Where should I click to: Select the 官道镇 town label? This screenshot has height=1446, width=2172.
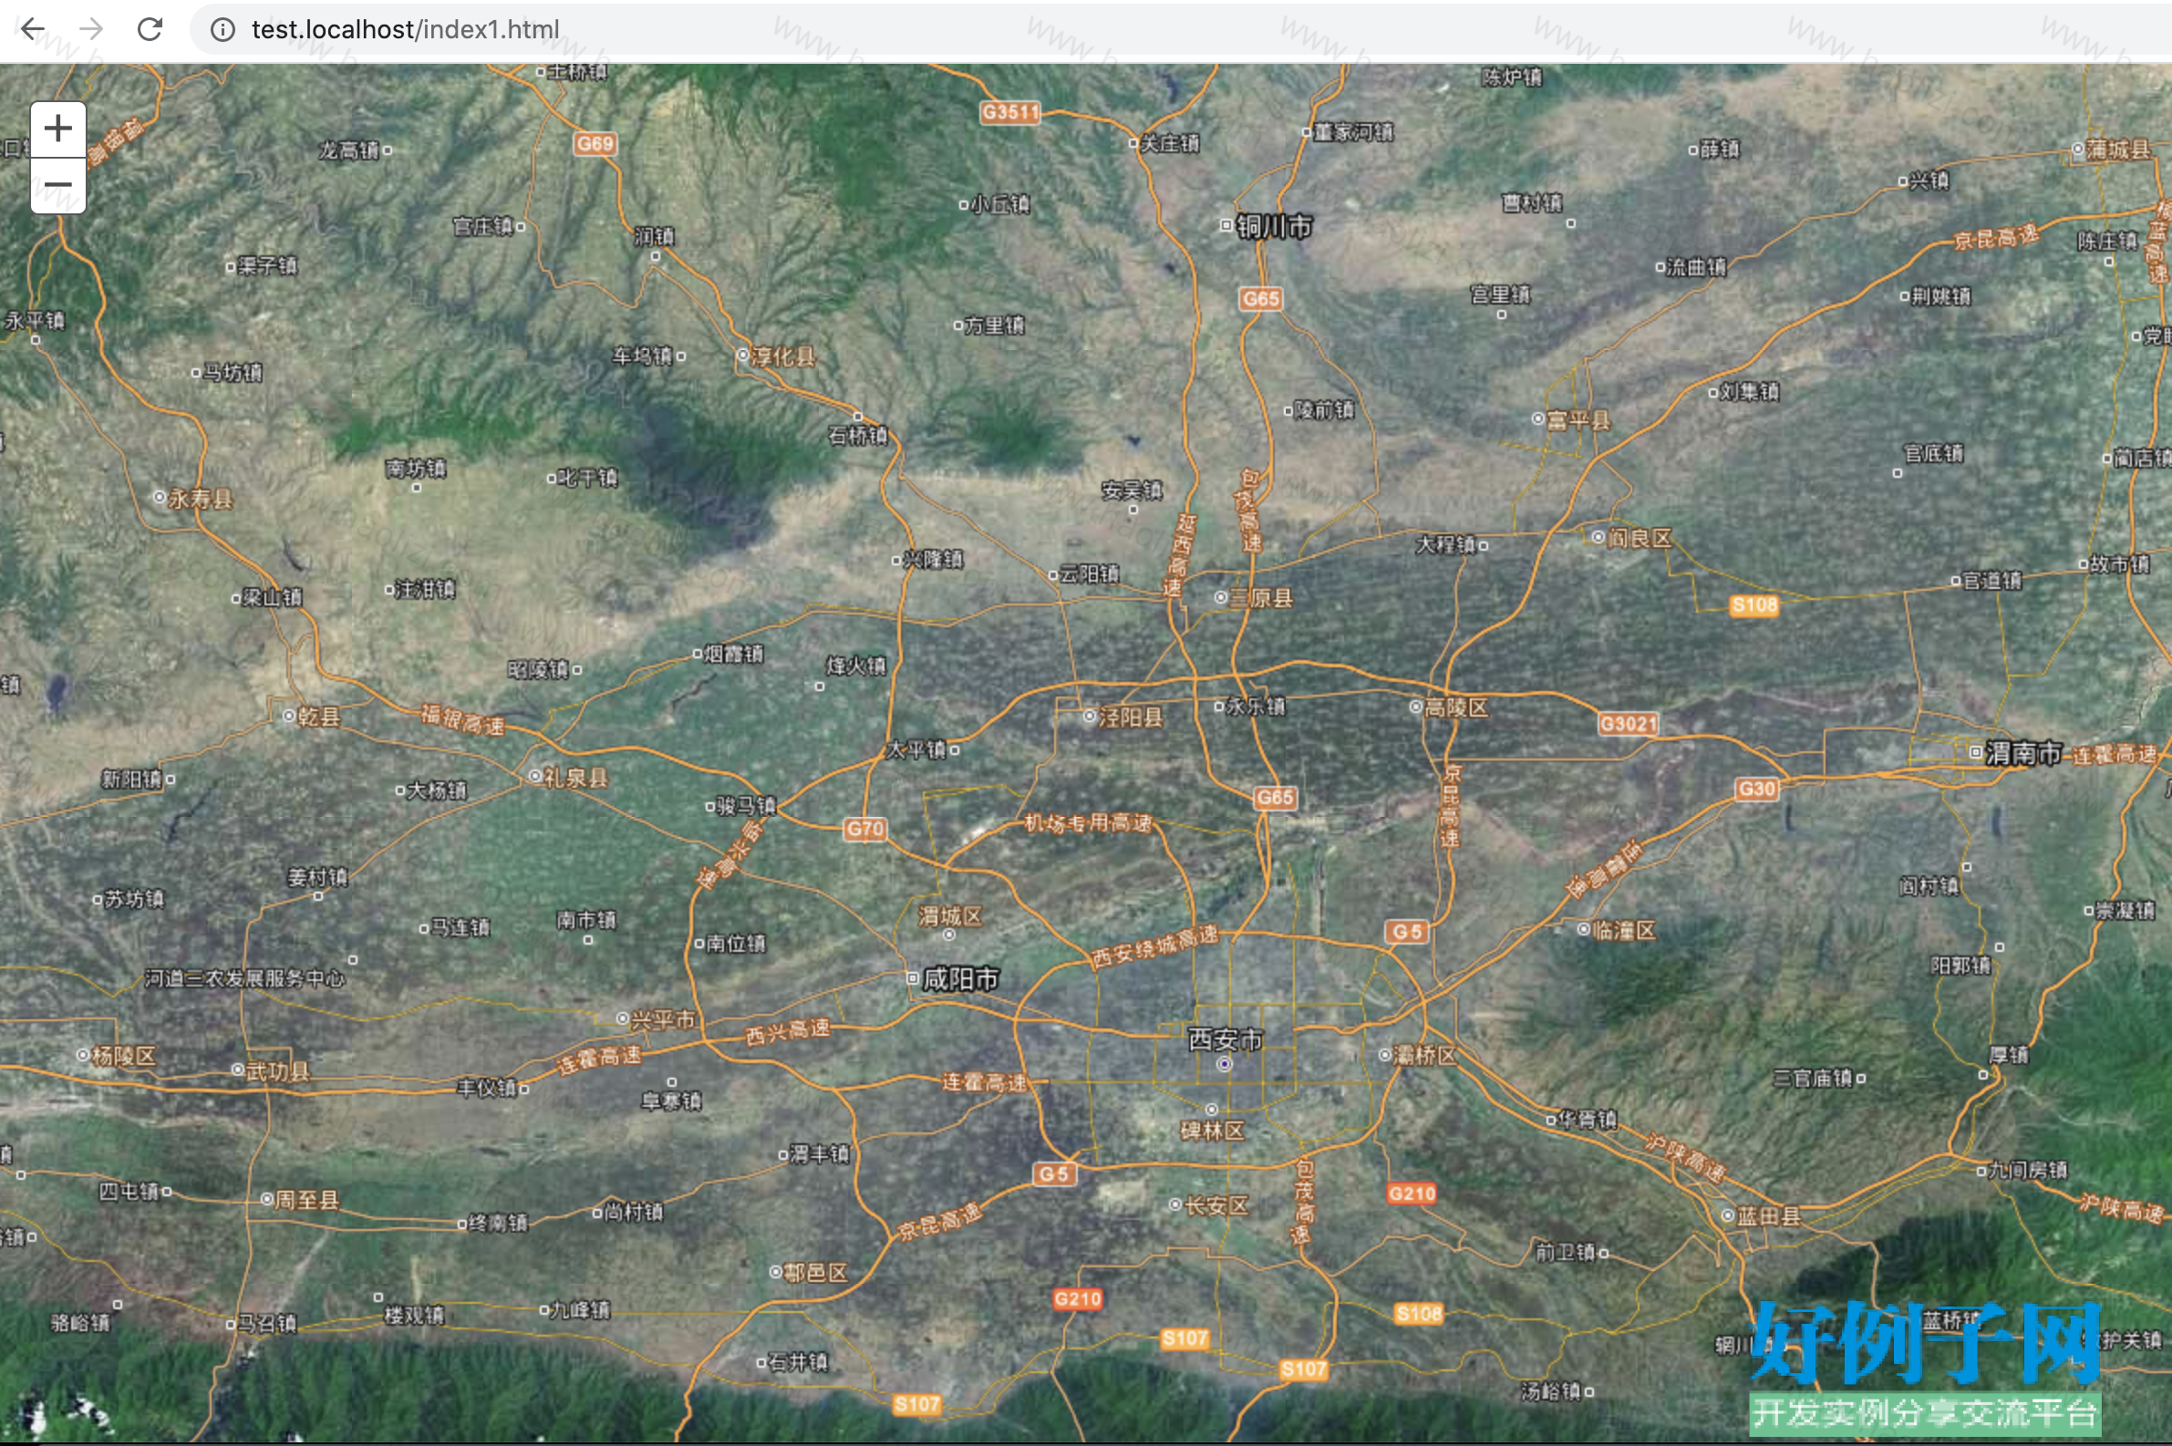[x=1992, y=580]
